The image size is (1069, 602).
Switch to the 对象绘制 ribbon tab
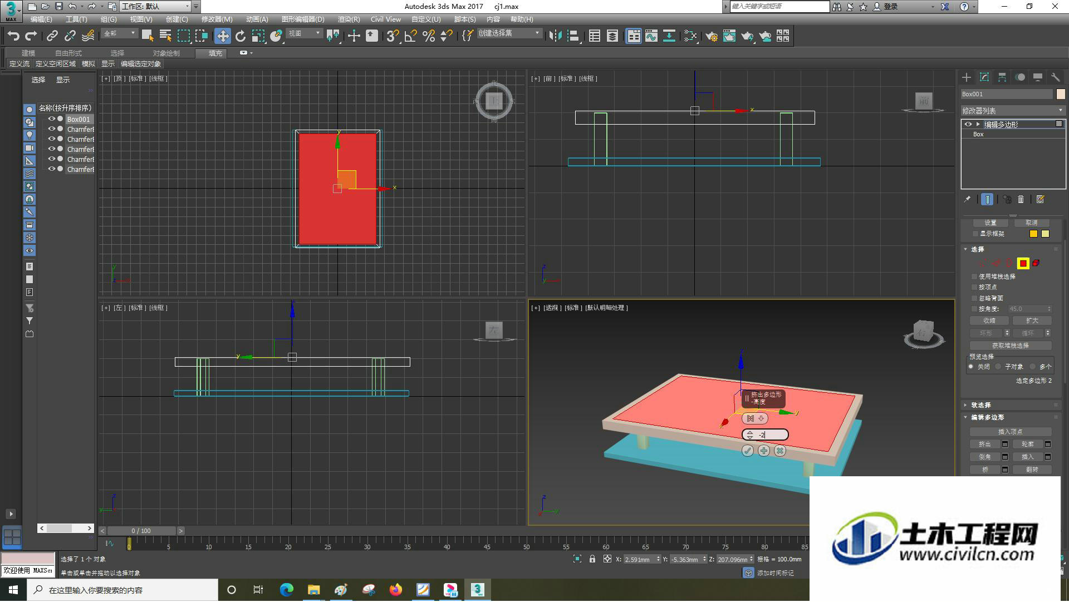tap(166, 53)
